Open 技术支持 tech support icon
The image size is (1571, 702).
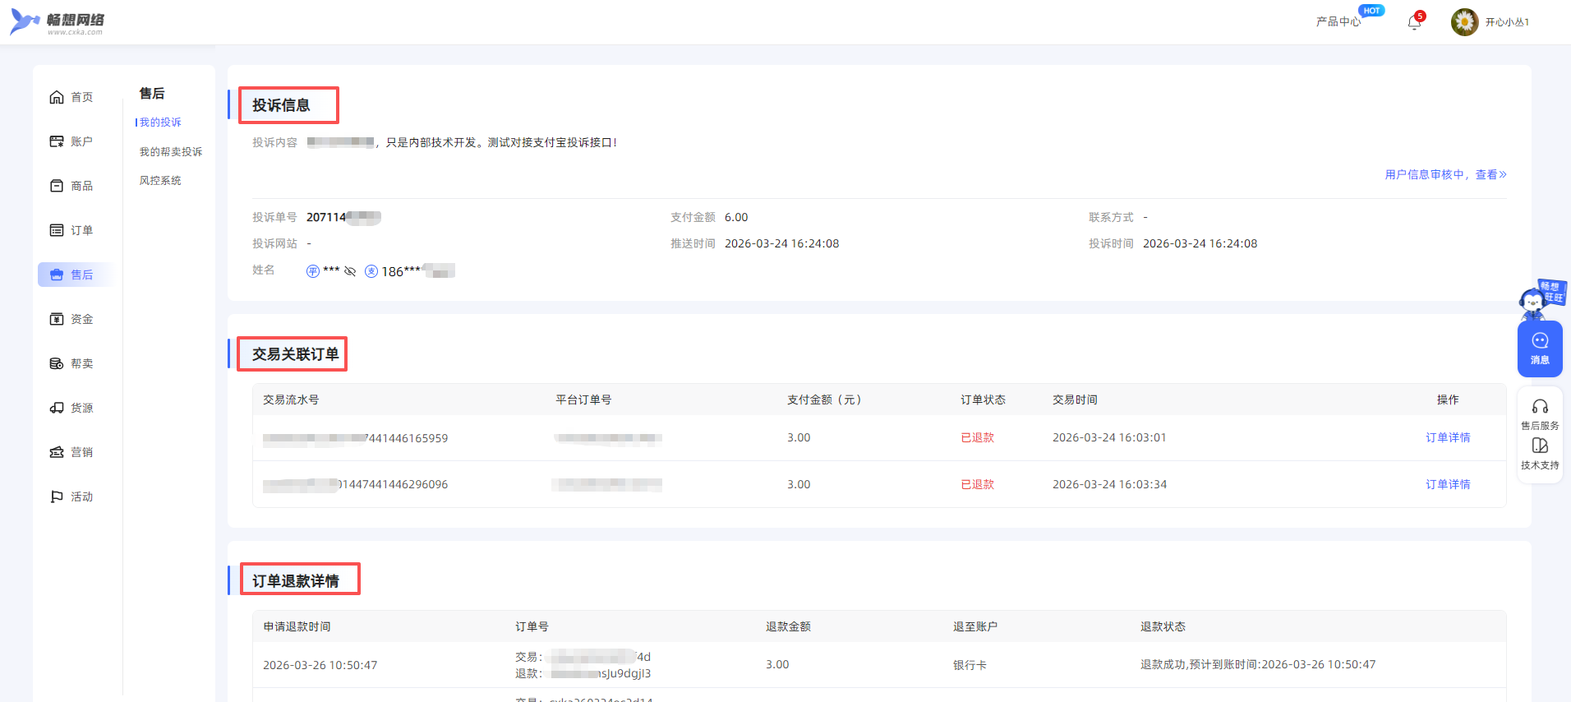coord(1539,446)
